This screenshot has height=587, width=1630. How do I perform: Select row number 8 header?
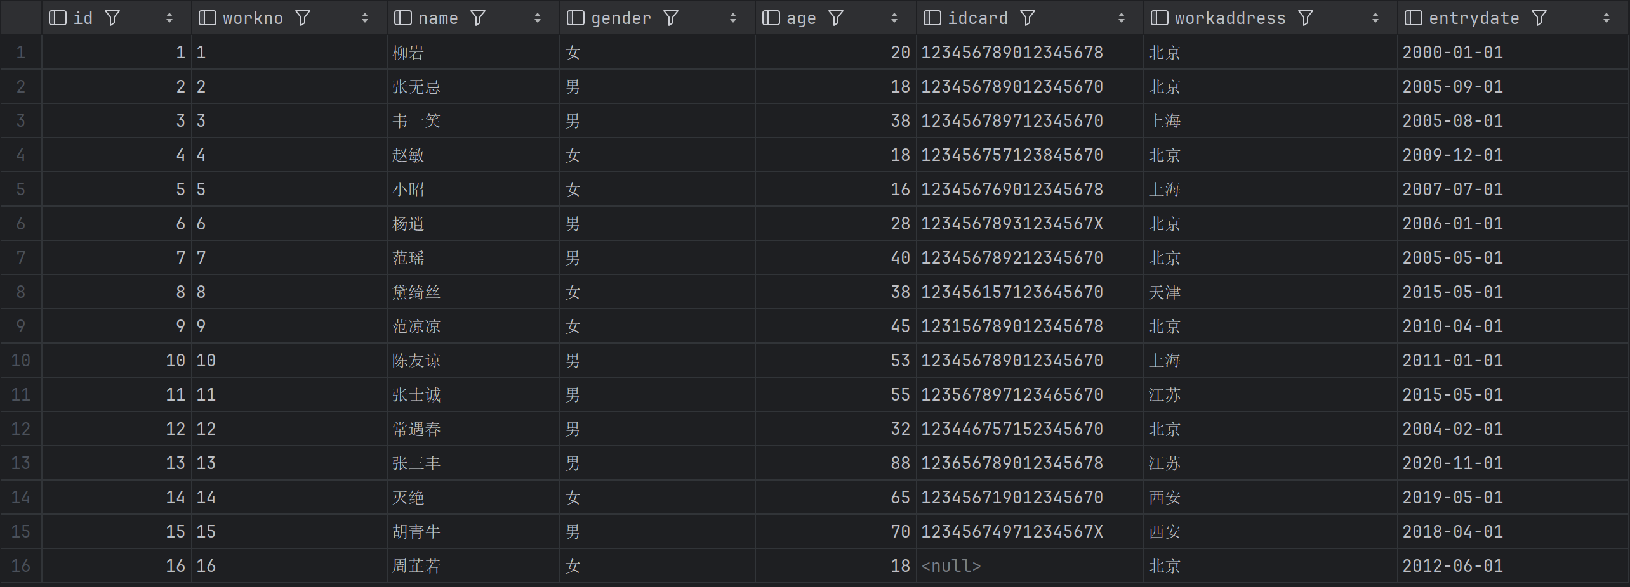[x=21, y=292]
